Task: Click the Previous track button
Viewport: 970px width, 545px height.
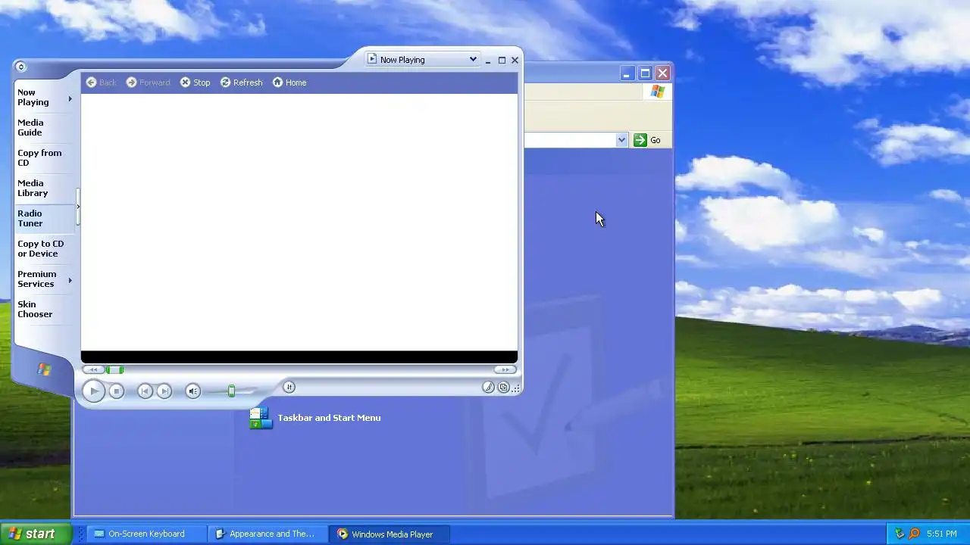Action: coord(145,391)
